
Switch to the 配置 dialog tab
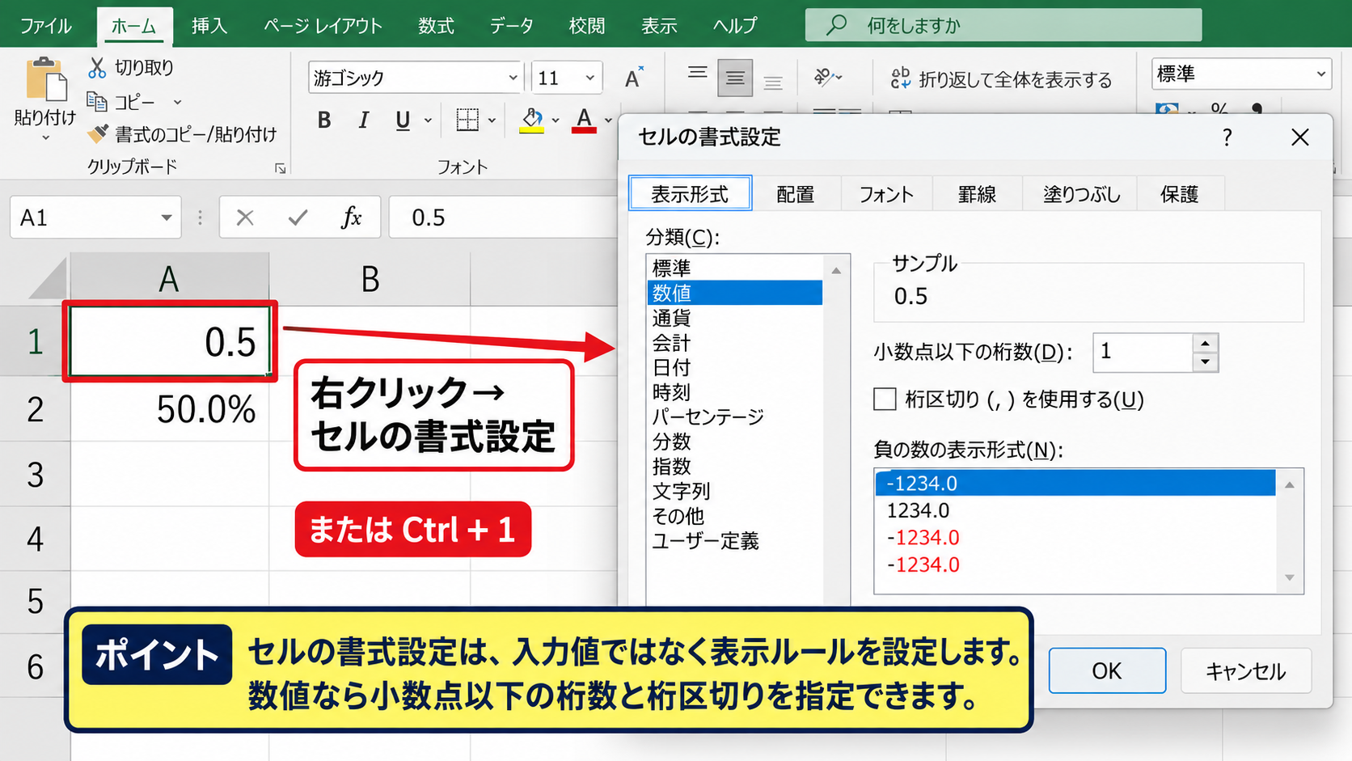[x=796, y=194]
